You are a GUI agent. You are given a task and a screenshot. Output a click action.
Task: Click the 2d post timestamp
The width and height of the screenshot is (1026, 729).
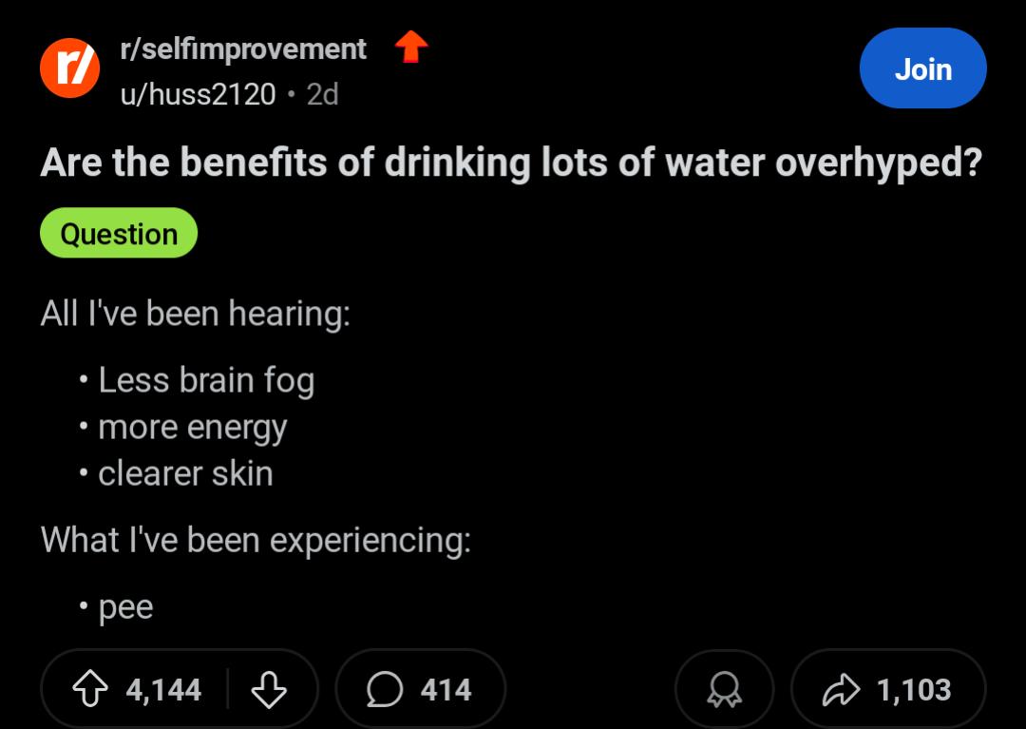(x=323, y=94)
